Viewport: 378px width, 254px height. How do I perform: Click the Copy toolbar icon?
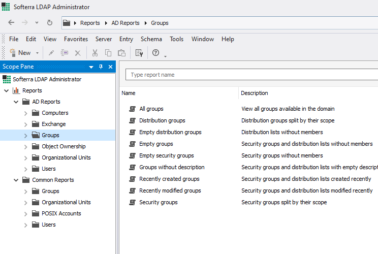(x=108, y=53)
